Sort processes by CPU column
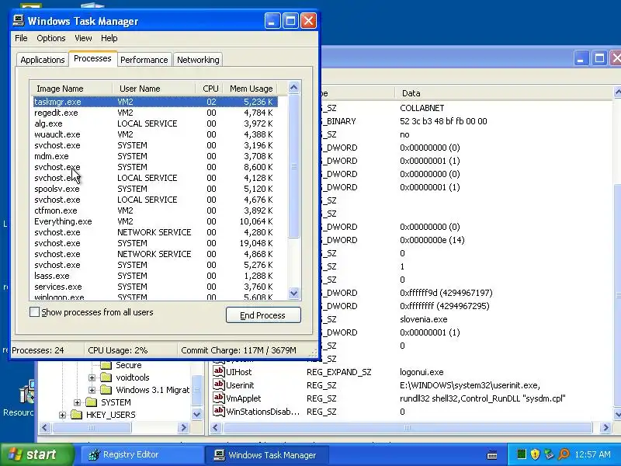The image size is (621, 466). [209, 89]
